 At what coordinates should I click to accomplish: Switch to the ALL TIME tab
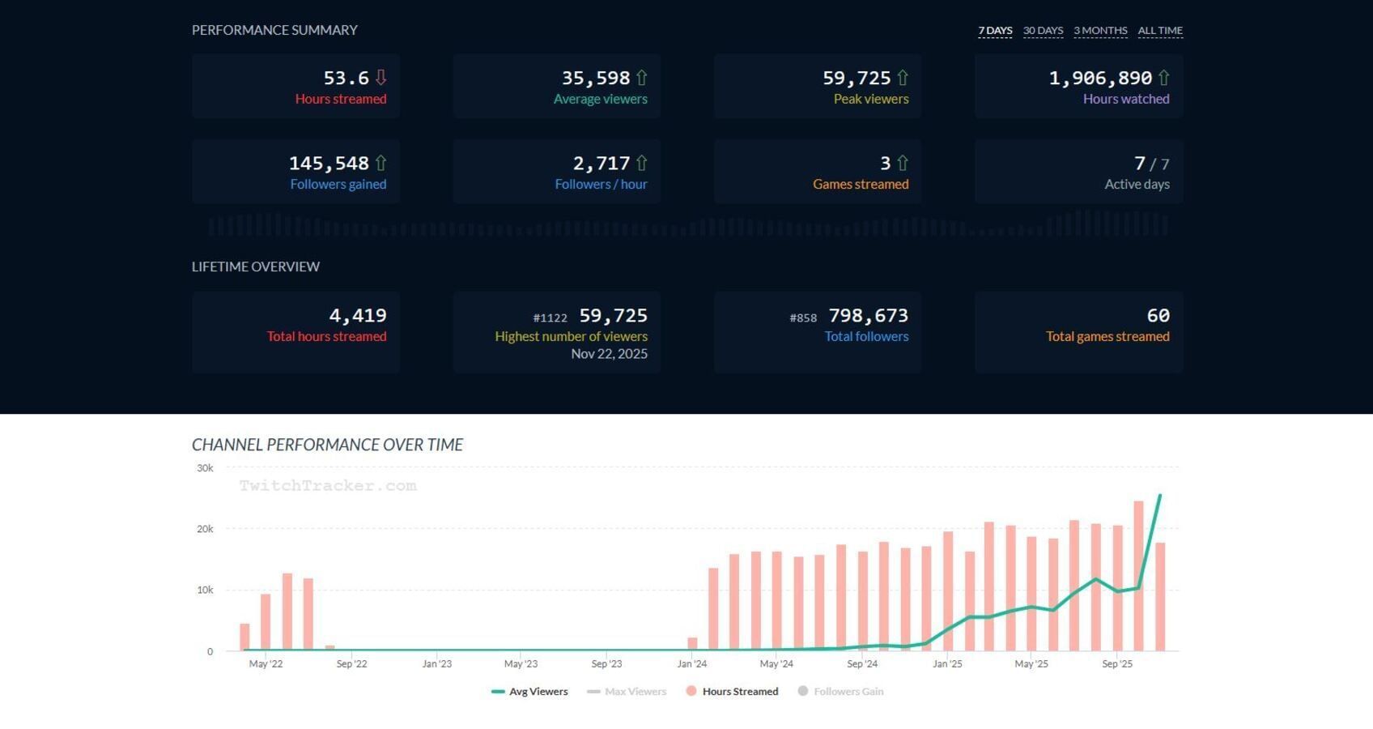tap(1160, 30)
